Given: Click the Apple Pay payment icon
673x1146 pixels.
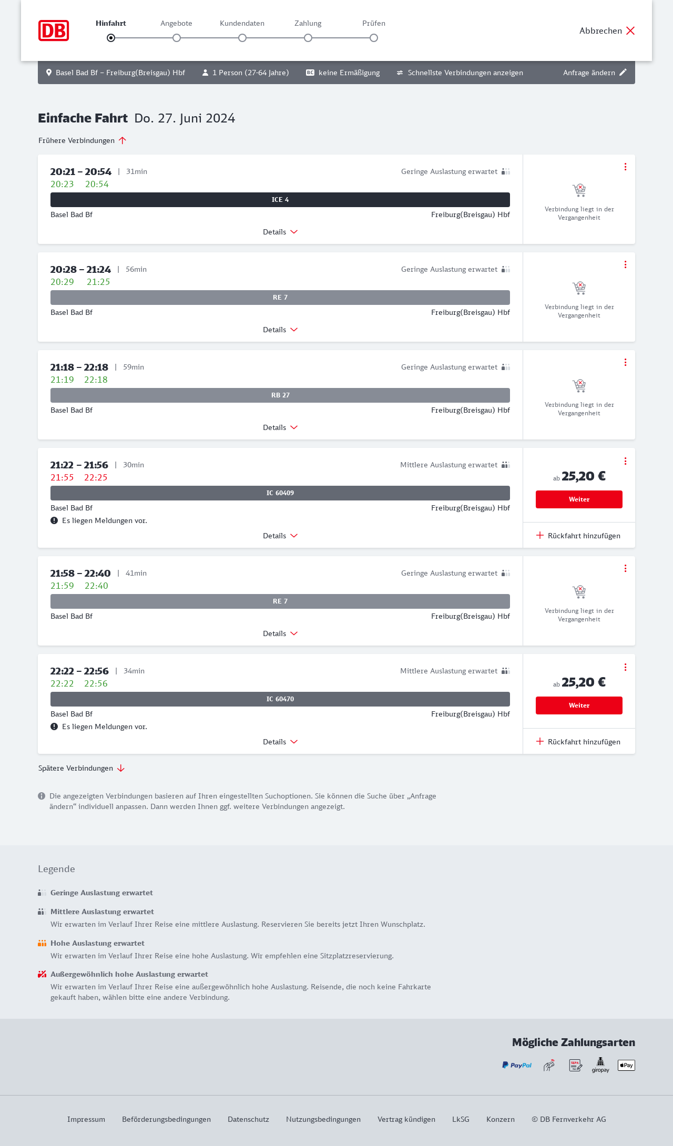Looking at the screenshot, I should pyautogui.click(x=626, y=1065).
